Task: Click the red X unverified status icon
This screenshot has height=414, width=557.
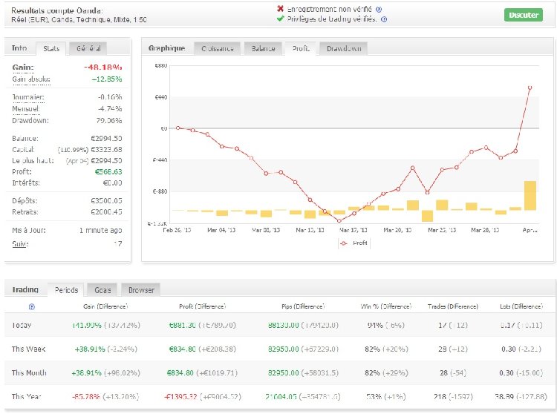Action: pyautogui.click(x=280, y=10)
